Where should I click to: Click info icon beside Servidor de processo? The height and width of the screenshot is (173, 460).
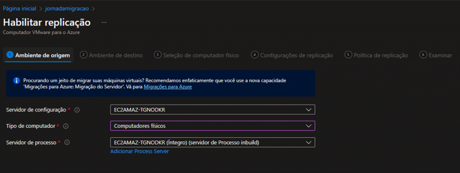point(67,143)
